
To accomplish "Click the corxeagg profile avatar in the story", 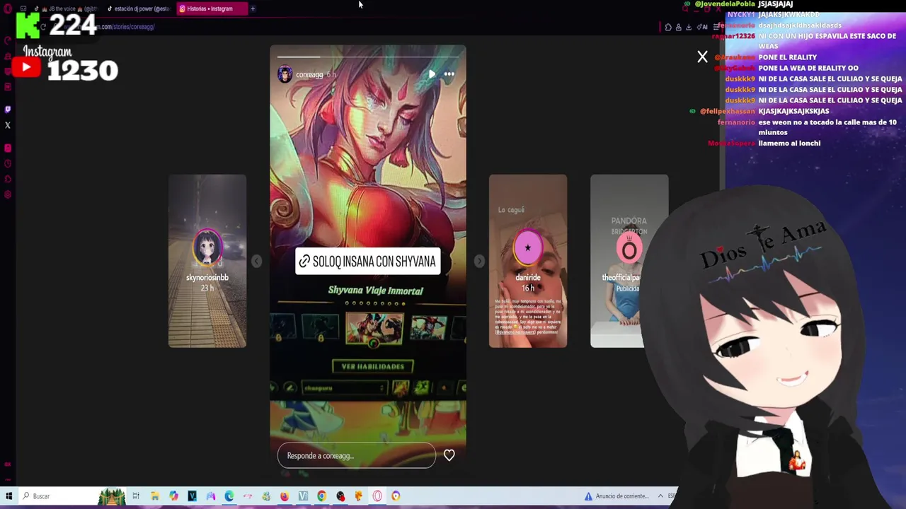I will [x=285, y=74].
